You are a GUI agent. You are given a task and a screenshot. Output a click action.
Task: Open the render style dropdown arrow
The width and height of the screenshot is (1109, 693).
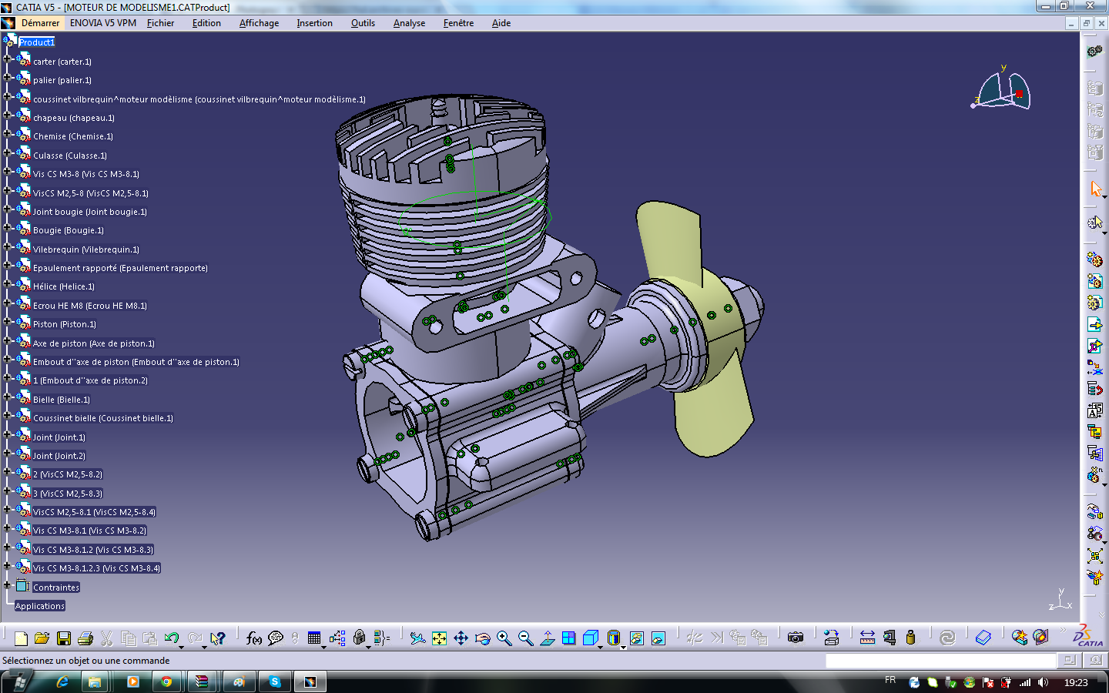tap(623, 647)
